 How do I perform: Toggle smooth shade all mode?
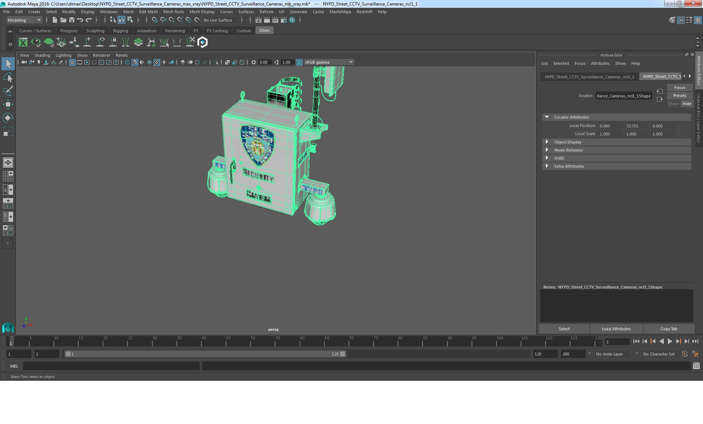pos(135,62)
